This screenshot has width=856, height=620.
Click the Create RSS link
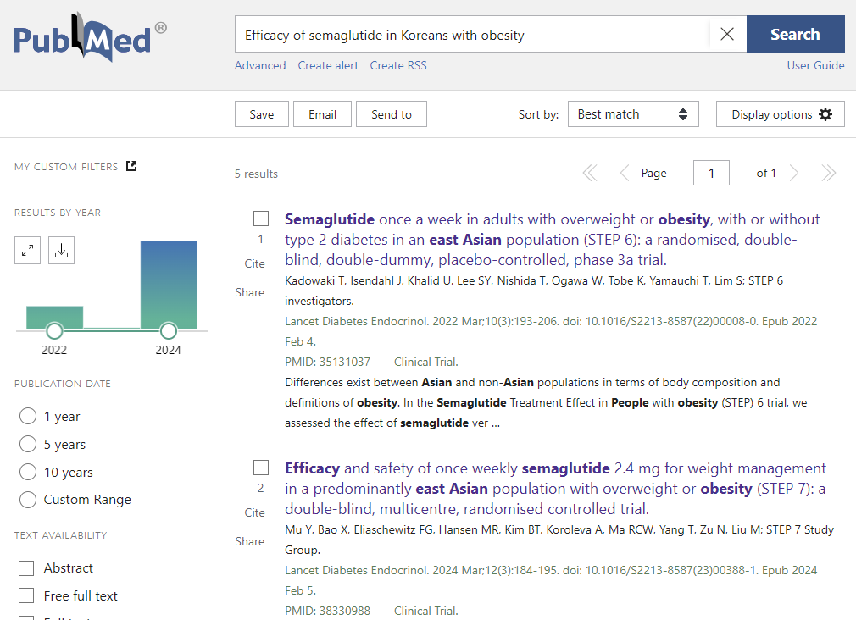click(x=398, y=65)
